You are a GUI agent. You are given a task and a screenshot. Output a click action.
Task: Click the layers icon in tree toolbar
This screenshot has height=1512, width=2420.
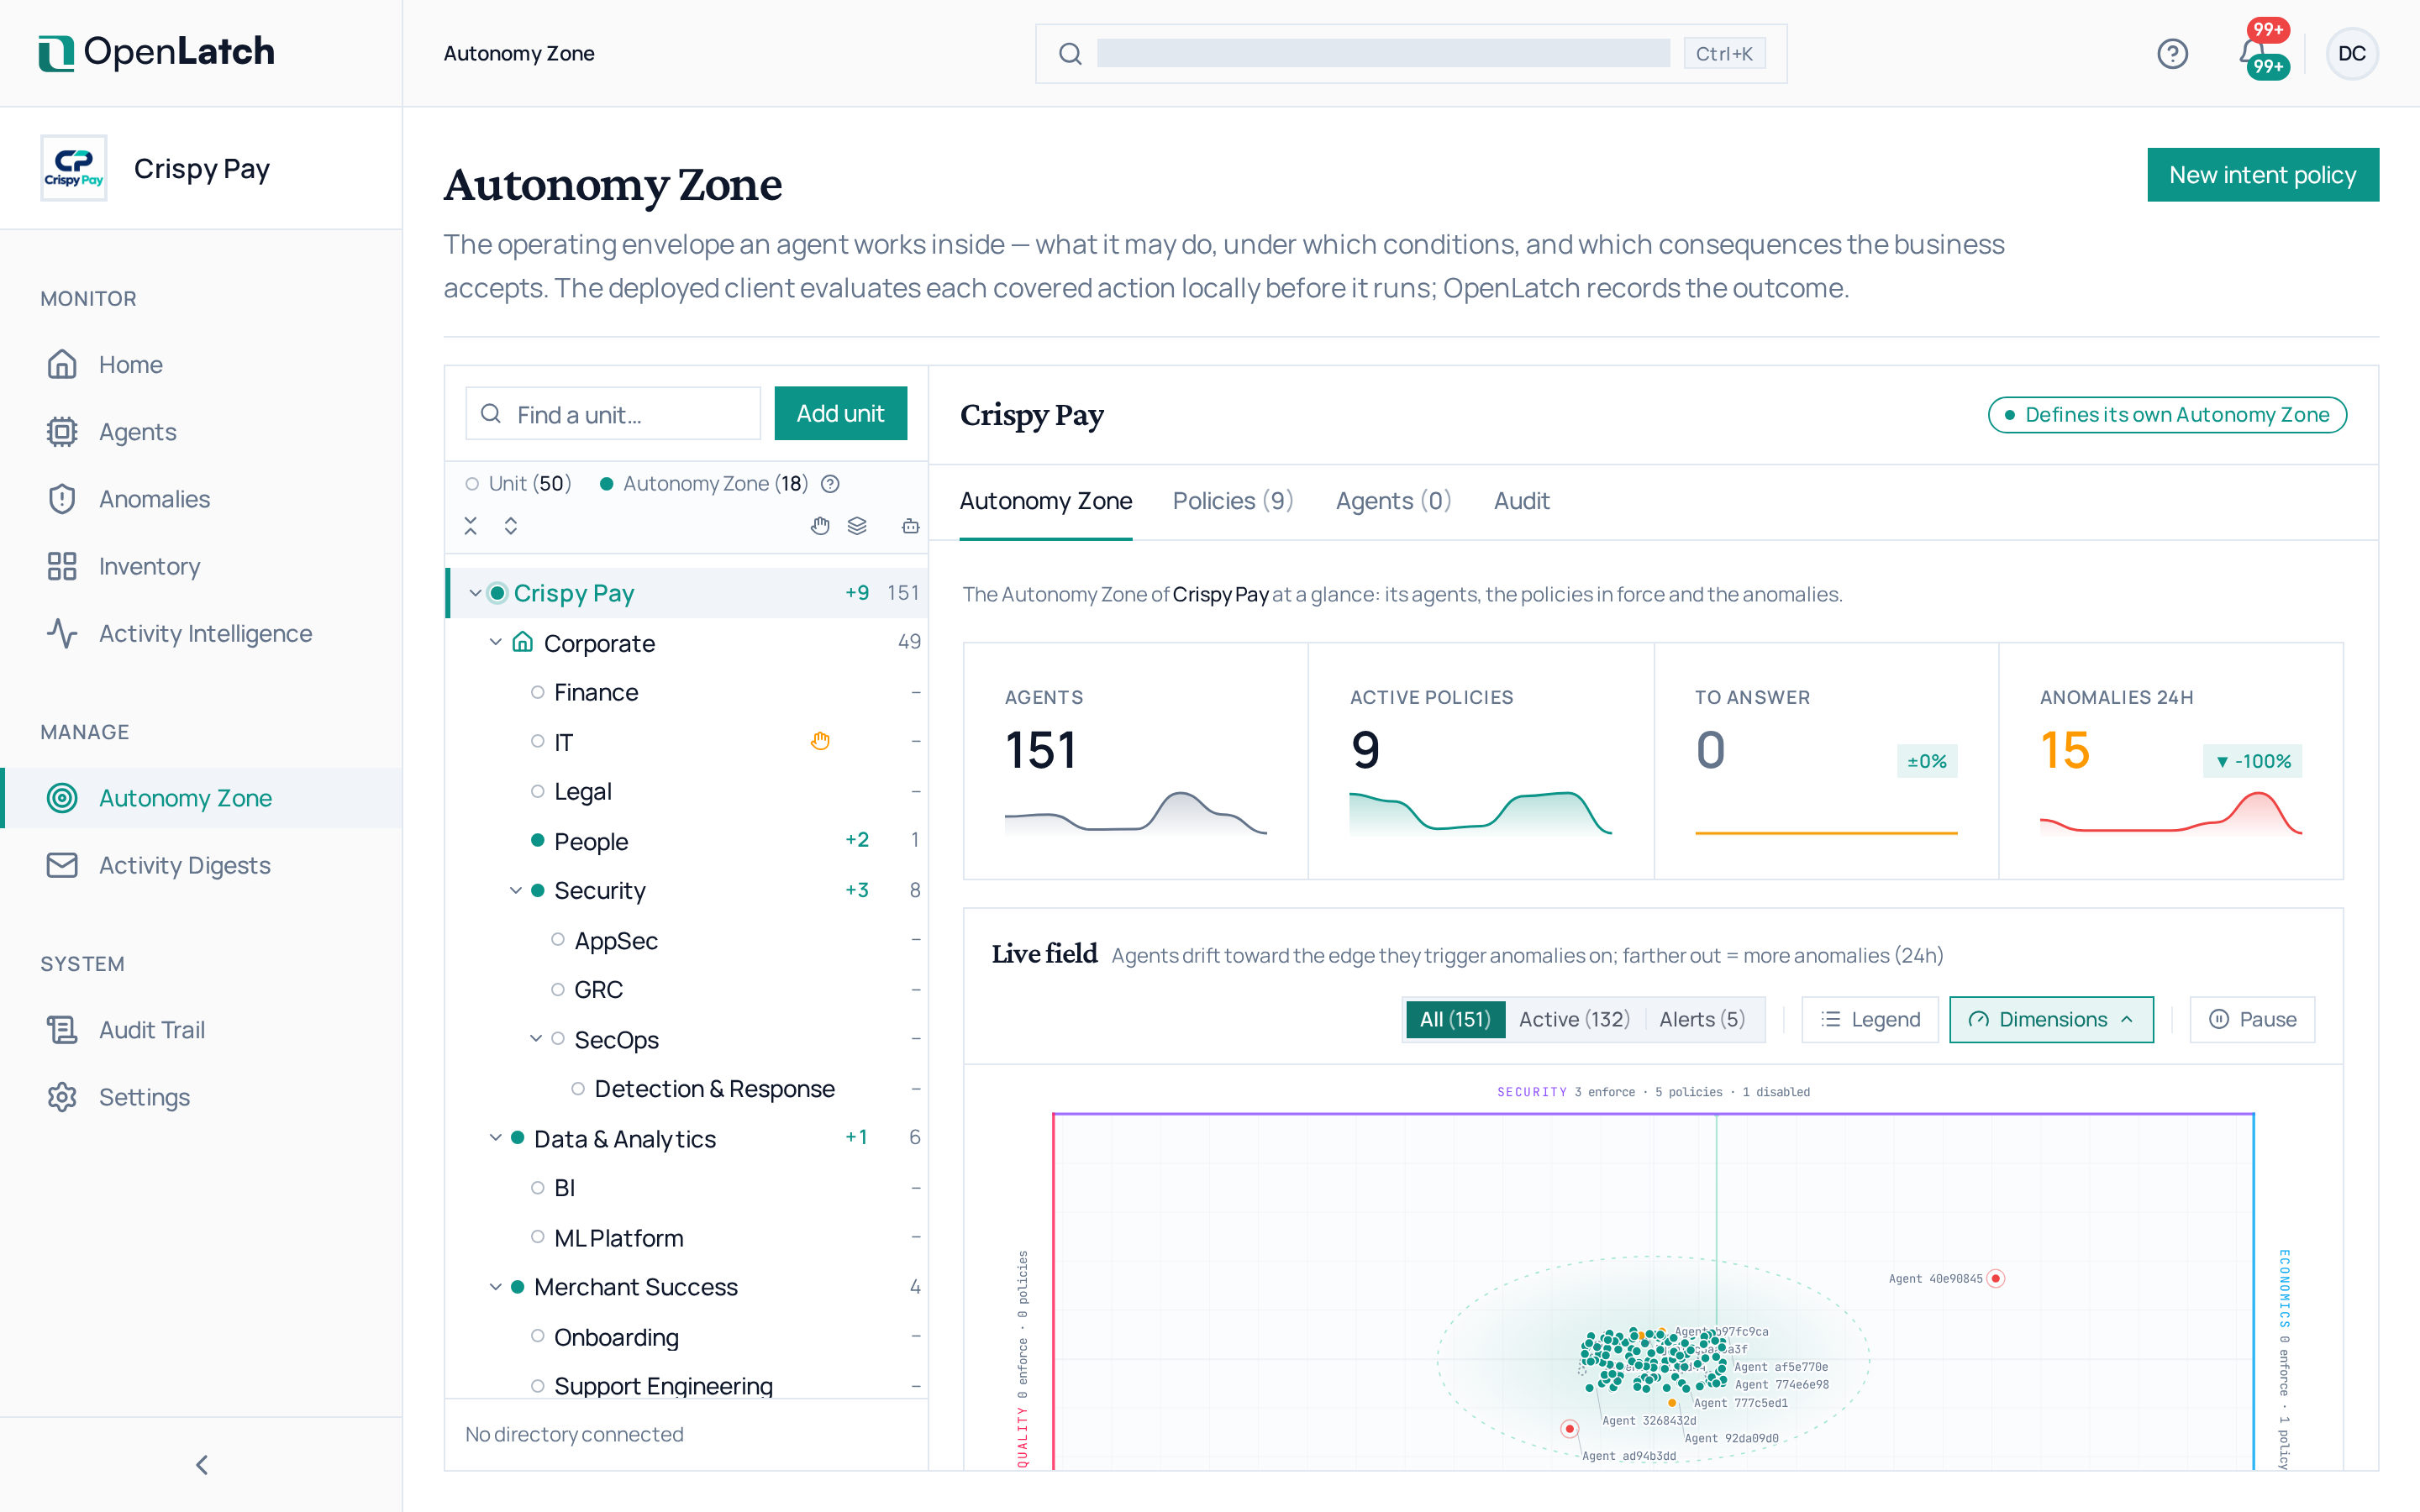point(857,526)
